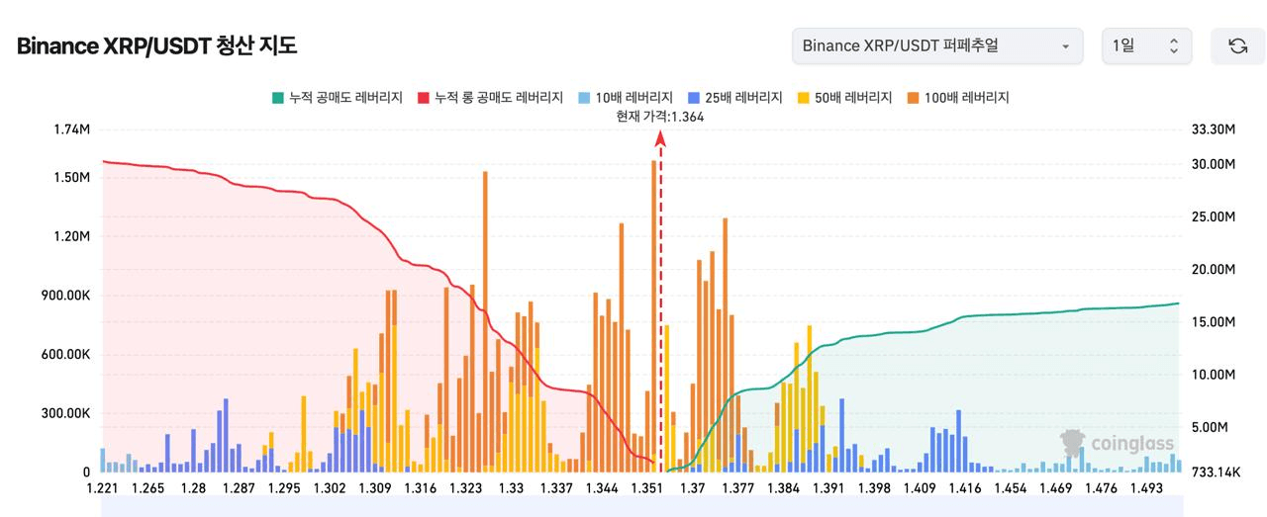Click the 1.377 x-axis label
This screenshot has width=1267, height=517.
738,488
